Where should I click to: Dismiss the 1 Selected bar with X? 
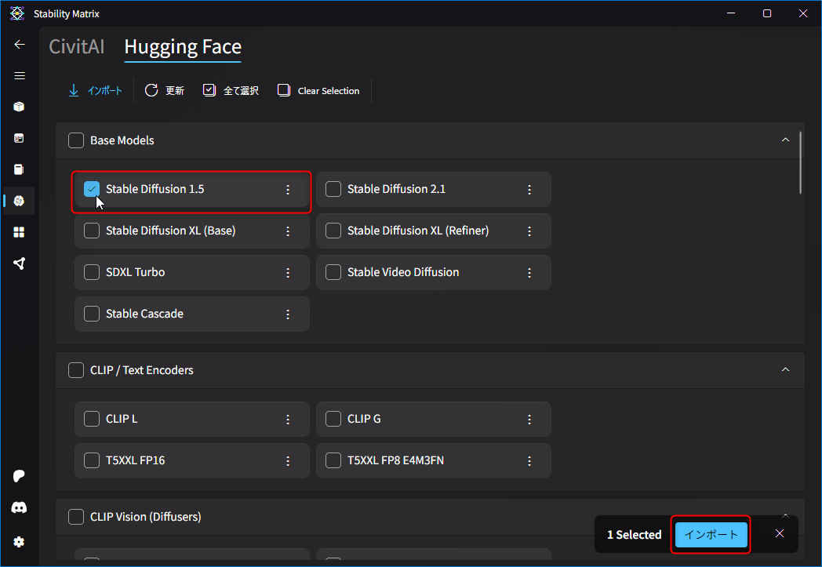[x=779, y=534]
